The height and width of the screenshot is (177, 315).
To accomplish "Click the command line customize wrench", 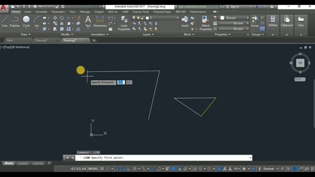I will click(72, 158).
